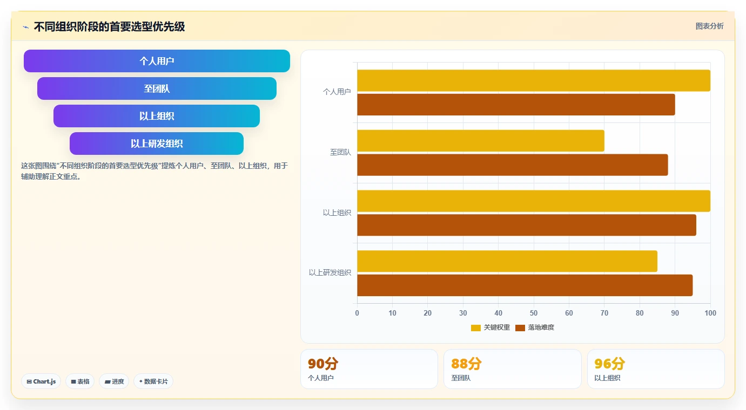
Task: Click the icon before the chart title
Action: click(25, 27)
